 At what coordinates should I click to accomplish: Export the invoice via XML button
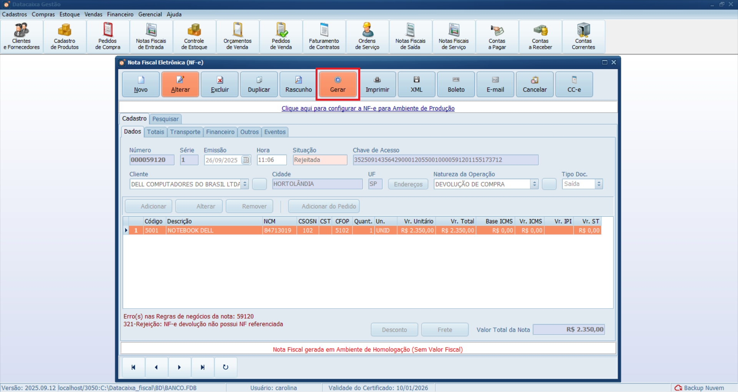click(416, 85)
